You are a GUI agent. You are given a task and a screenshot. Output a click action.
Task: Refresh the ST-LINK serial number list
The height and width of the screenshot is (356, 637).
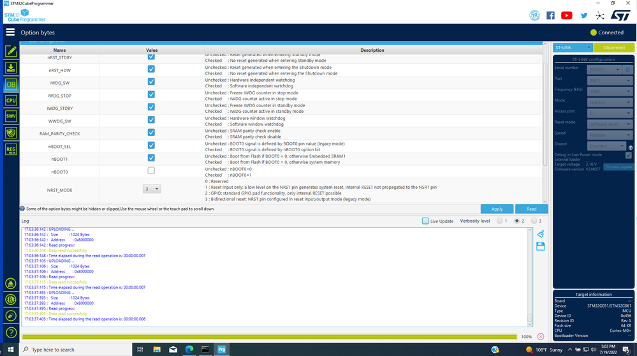pos(627,70)
